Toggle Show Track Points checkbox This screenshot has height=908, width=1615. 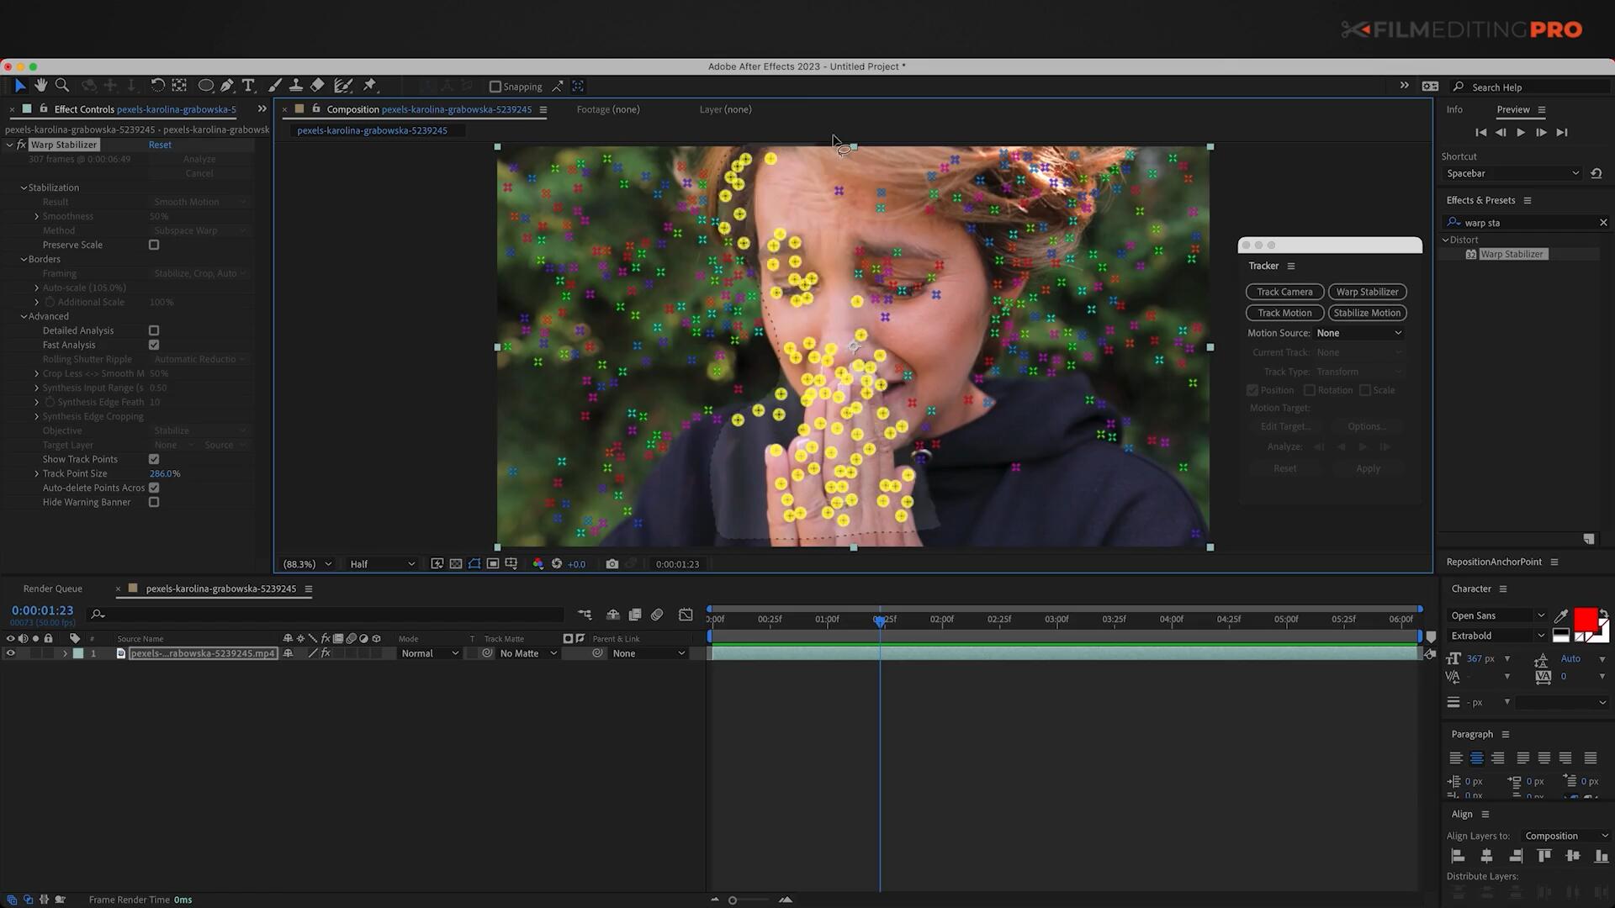(154, 459)
